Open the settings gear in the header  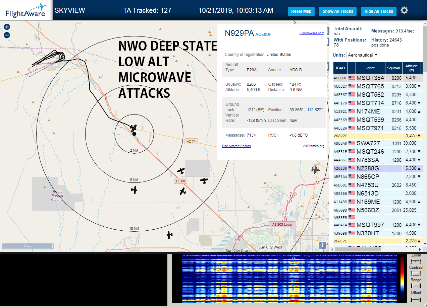click(x=404, y=10)
